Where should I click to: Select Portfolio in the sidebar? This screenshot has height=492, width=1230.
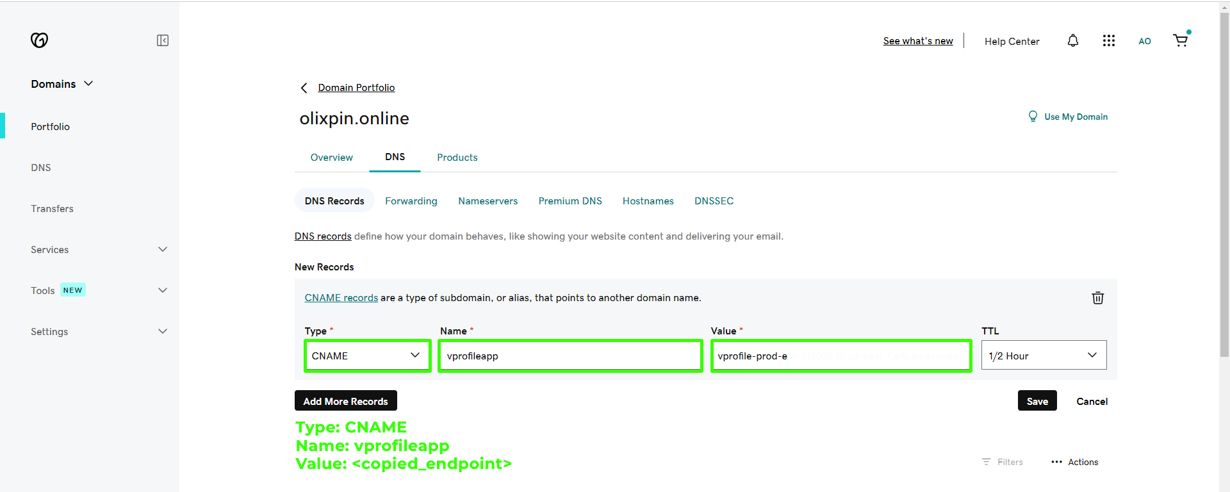pyautogui.click(x=51, y=127)
